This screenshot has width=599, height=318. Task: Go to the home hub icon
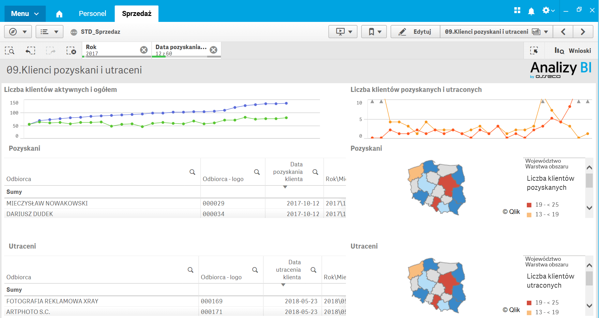point(59,14)
